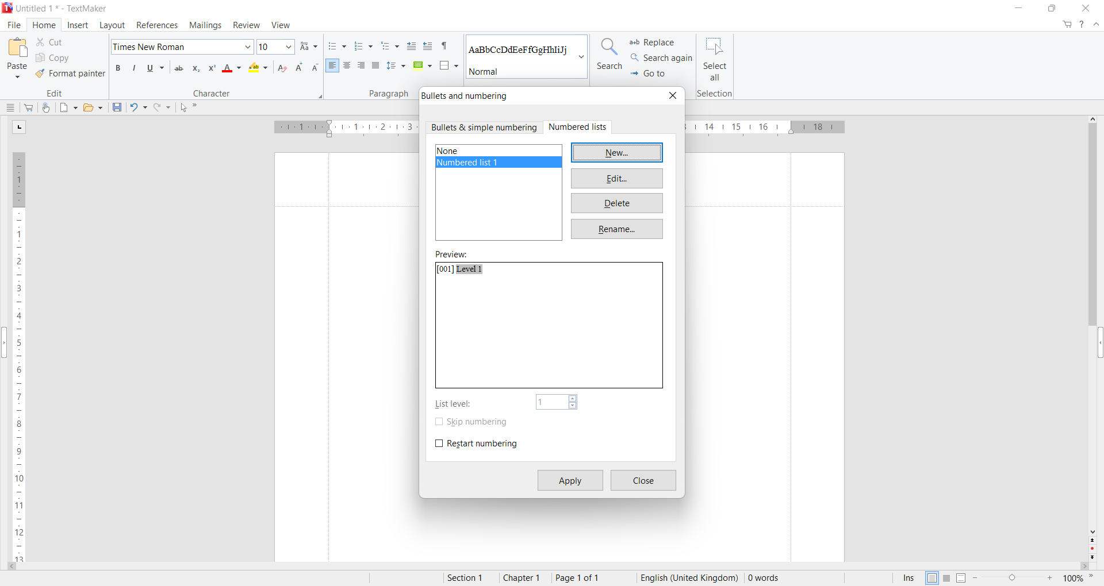Center align the paragraph
The image size is (1104, 586).
(x=347, y=66)
